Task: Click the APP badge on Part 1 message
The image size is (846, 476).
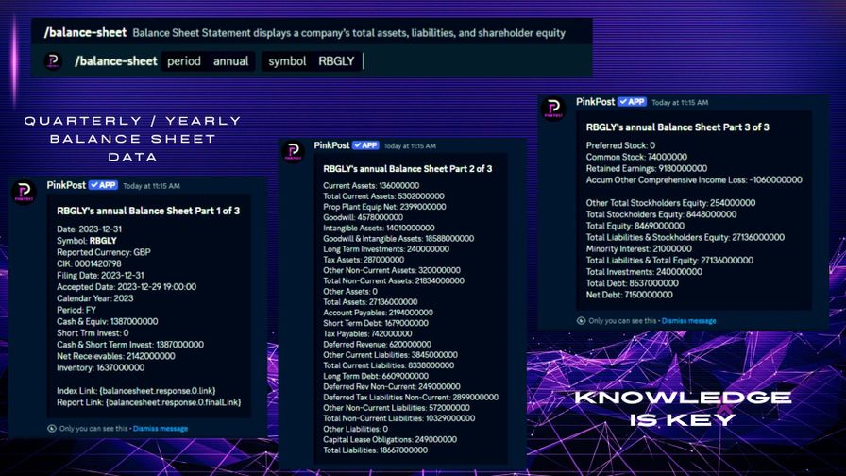Action: click(x=104, y=185)
